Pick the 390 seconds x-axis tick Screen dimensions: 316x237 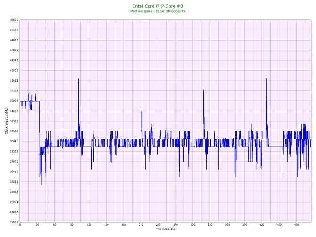tap(245, 225)
